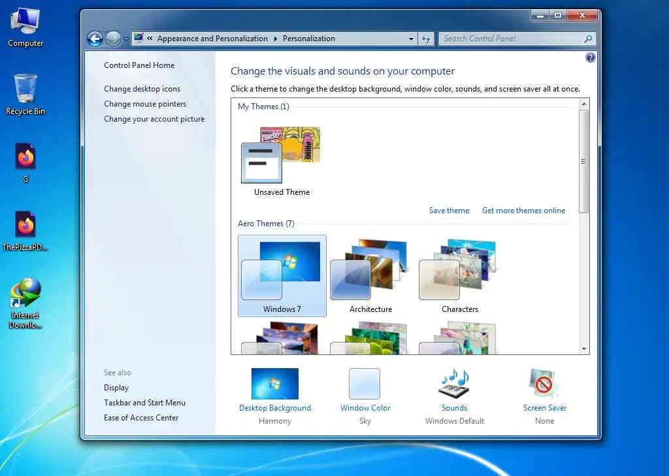Image resolution: width=669 pixels, height=476 pixels.
Task: Expand the address bar history dropdown
Action: coord(411,39)
